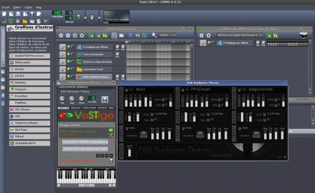Switch to the ENV/LFO tab
315x193 pixels.
(x=75, y=107)
